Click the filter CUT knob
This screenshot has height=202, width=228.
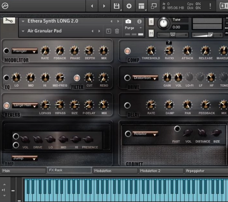point(89,77)
